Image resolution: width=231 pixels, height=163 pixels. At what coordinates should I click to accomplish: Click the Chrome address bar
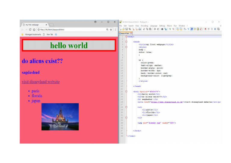69,30
